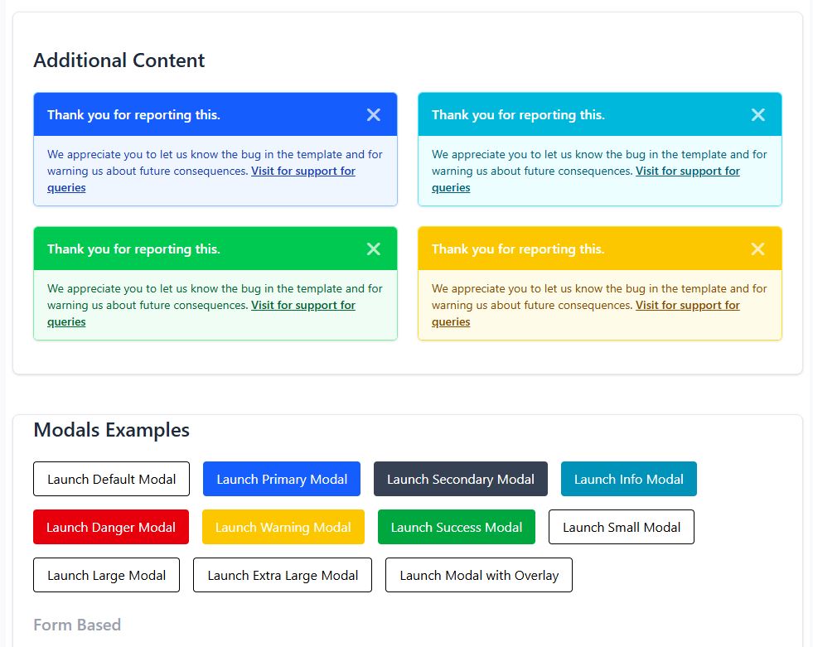The height and width of the screenshot is (647, 813).
Task: Open the support link in the warning alert
Action: (687, 305)
